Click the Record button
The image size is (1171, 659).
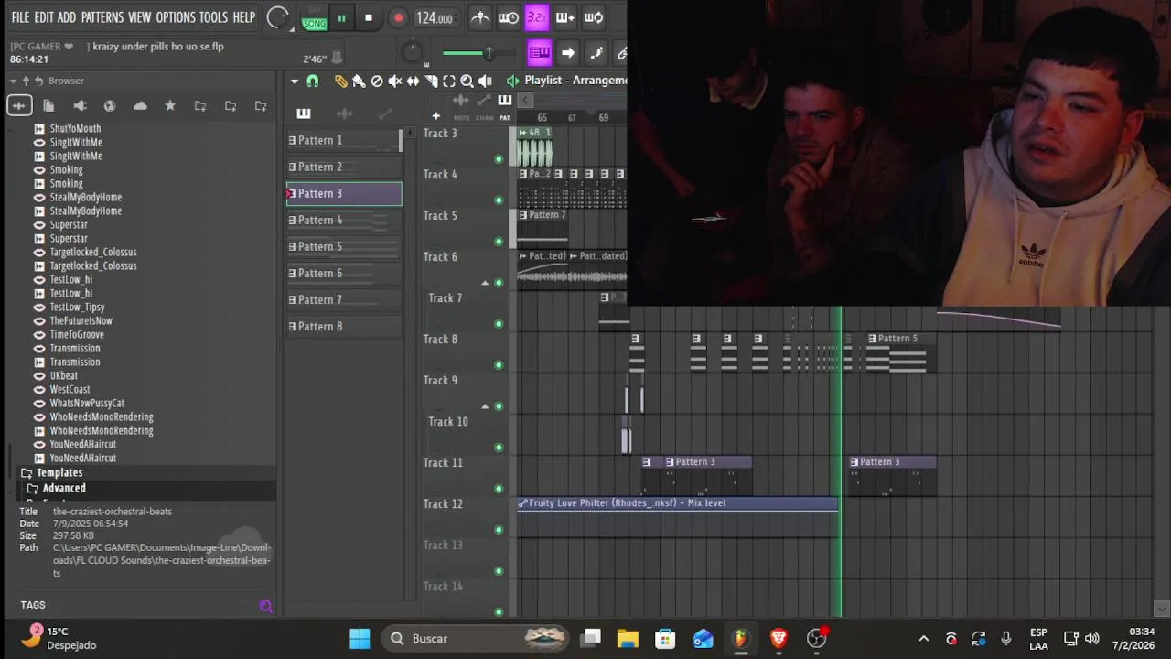click(x=398, y=18)
